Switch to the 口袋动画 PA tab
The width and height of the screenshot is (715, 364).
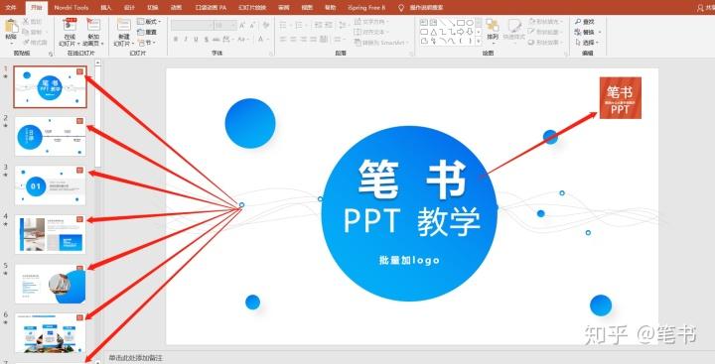pos(211,8)
